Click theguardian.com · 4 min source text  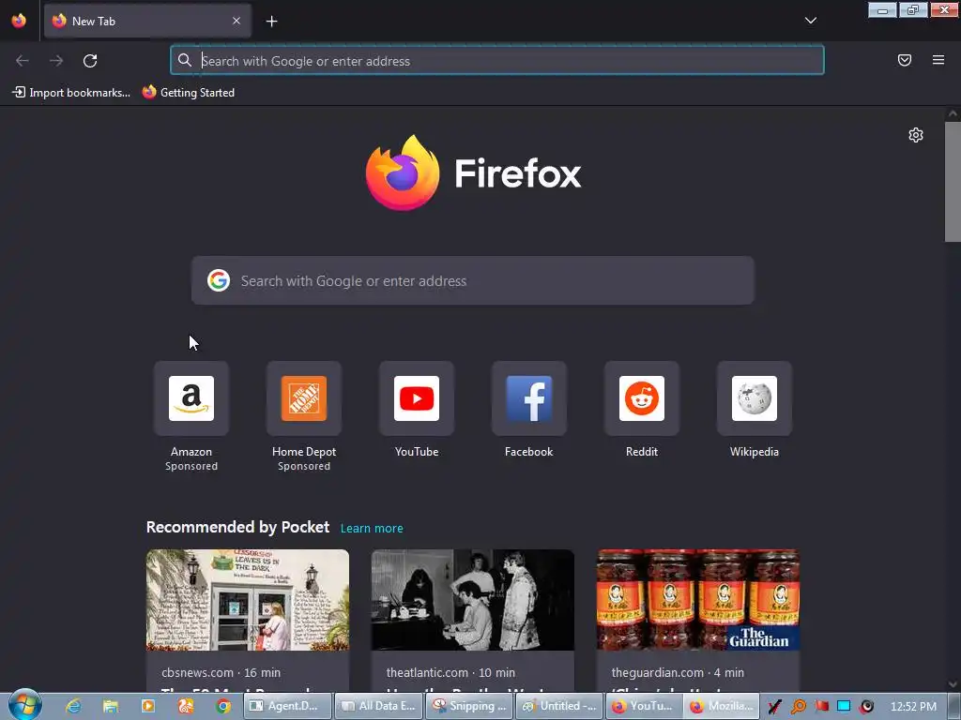[x=678, y=672]
